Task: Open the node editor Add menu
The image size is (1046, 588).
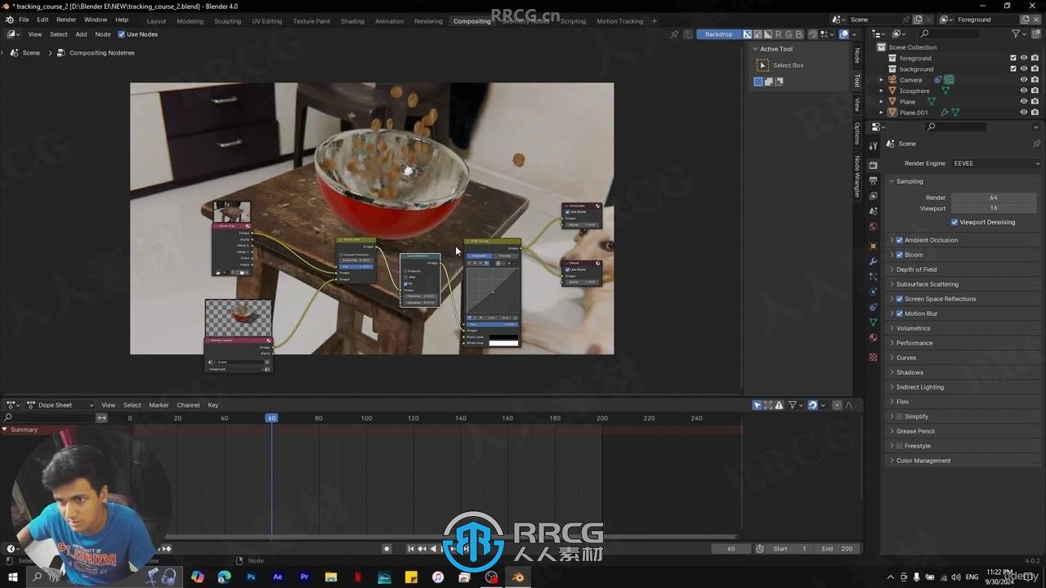Action: (81, 34)
